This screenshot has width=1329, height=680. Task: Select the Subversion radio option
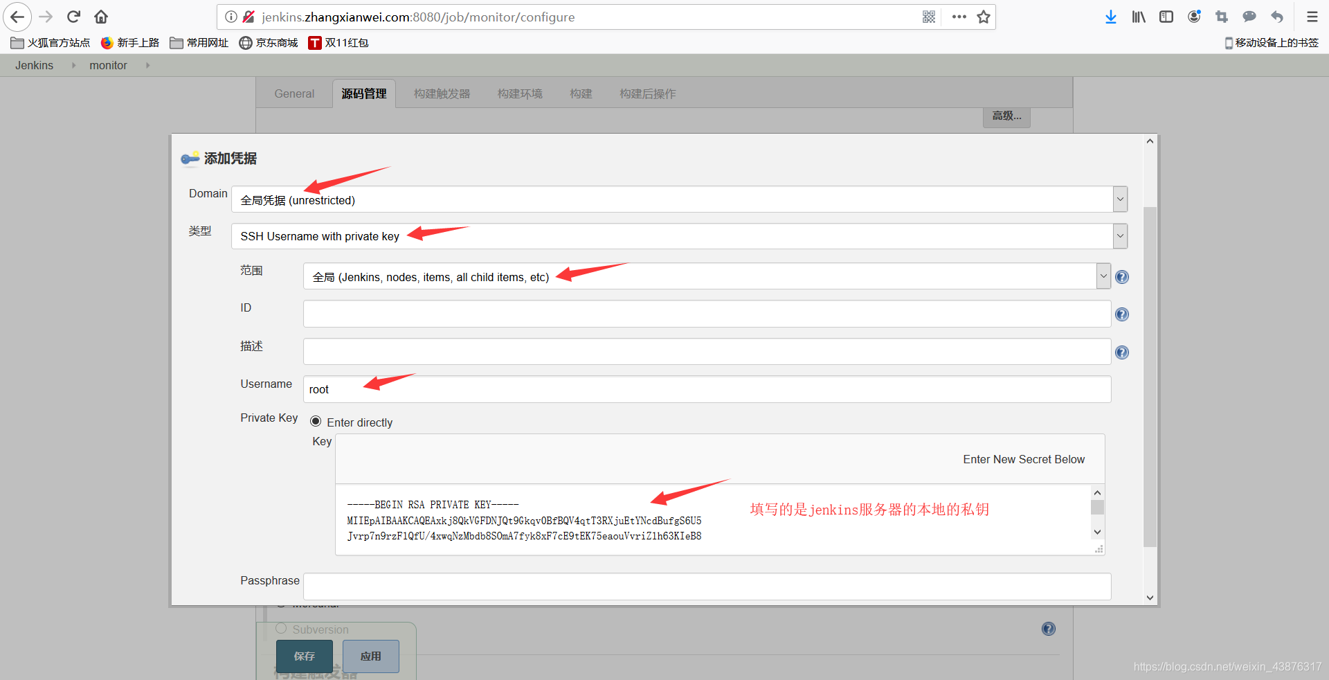pyautogui.click(x=281, y=628)
